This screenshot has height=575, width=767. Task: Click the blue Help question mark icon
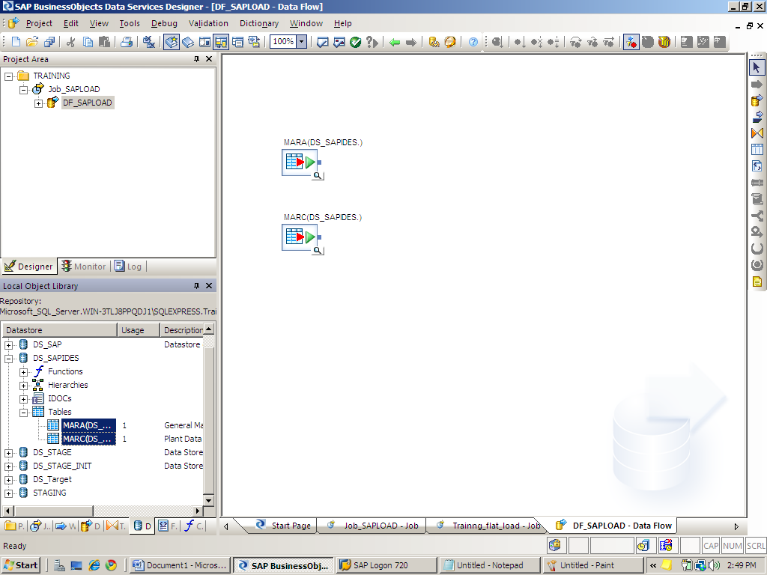[473, 42]
